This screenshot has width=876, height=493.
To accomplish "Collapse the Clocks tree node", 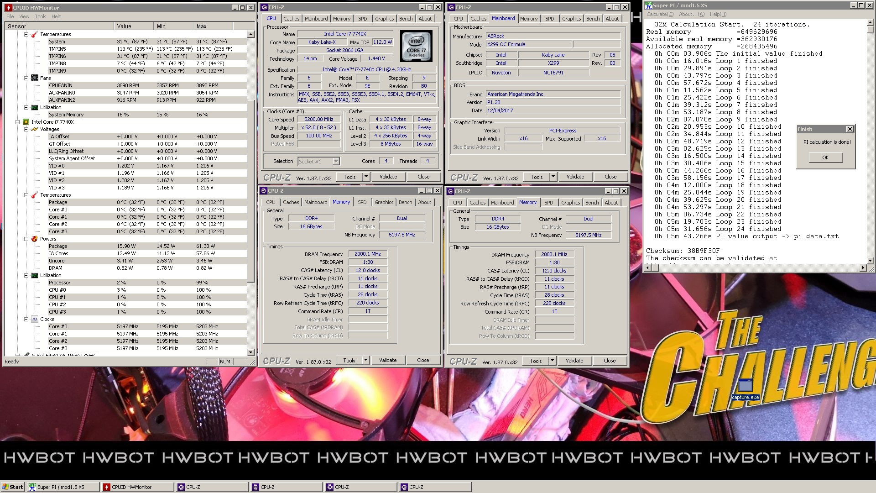I will pyautogui.click(x=26, y=319).
